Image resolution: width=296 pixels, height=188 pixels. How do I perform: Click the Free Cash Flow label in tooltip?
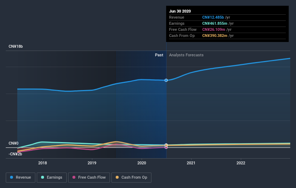[183, 29]
